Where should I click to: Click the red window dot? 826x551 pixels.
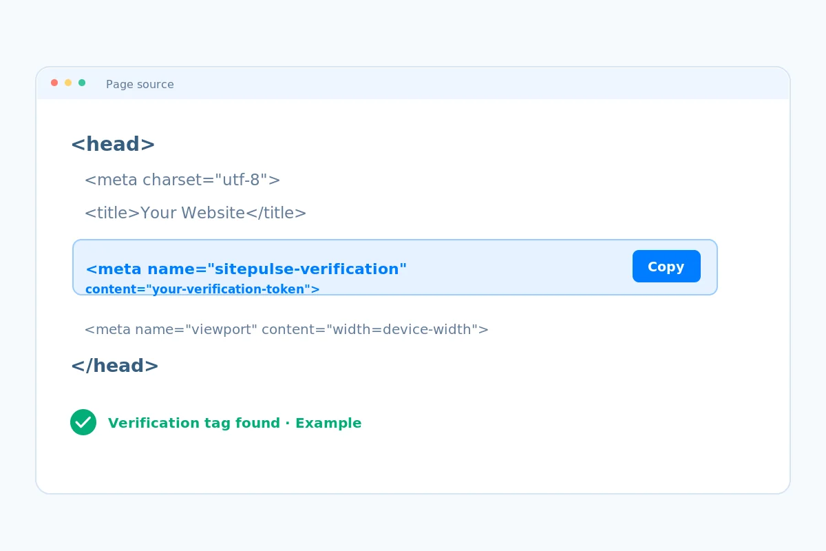tap(54, 83)
